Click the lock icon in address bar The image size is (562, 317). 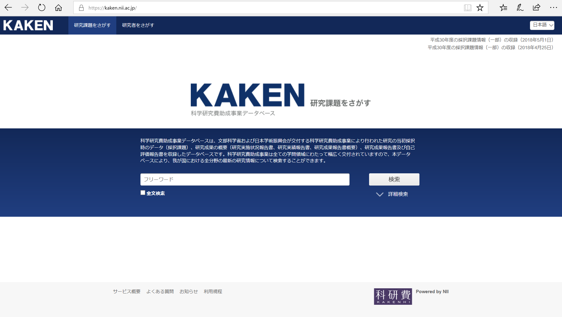[81, 8]
